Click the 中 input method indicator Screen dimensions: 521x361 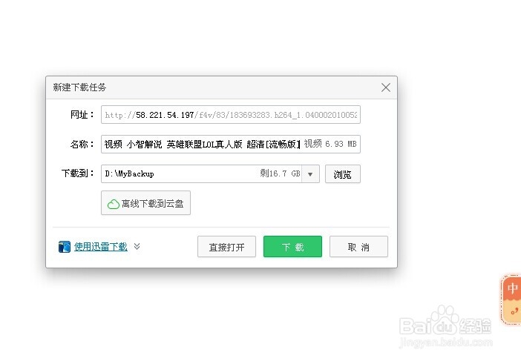[513, 288]
